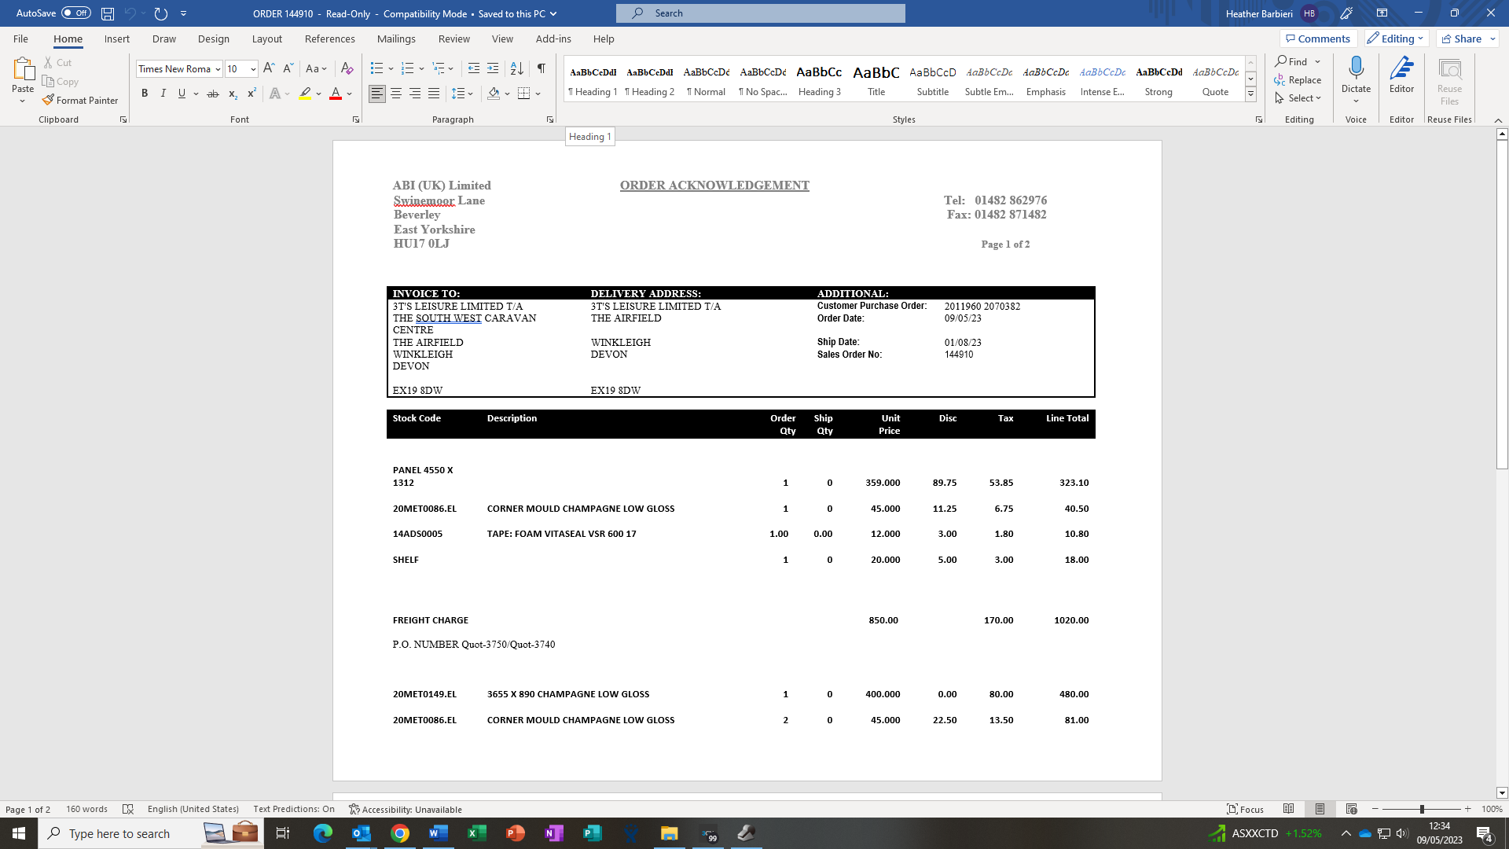Click the Comments button

[1317, 39]
